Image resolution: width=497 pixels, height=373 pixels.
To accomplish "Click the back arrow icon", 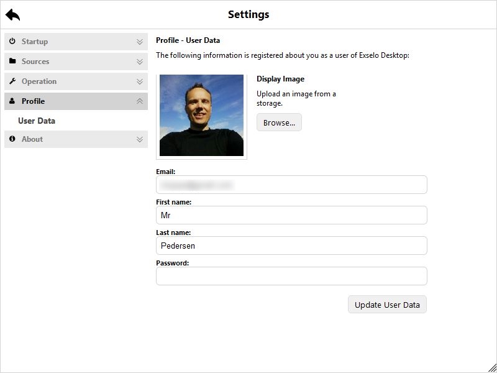I will pos(12,14).
